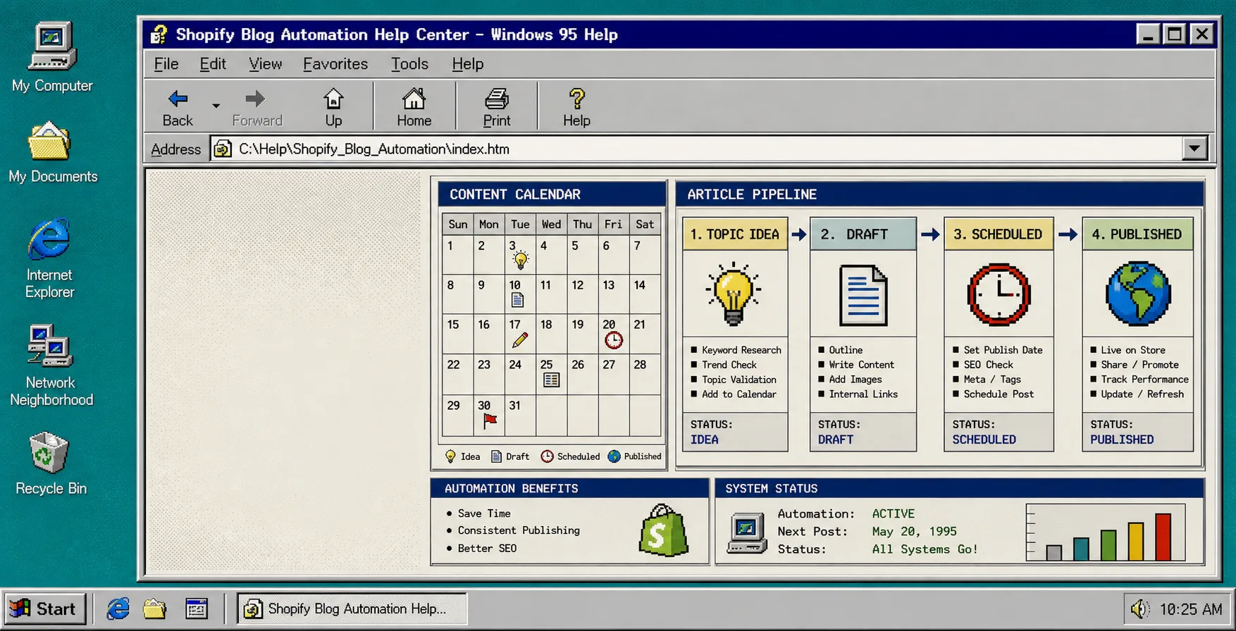Click the large red Scheduled clock icon

click(999, 294)
